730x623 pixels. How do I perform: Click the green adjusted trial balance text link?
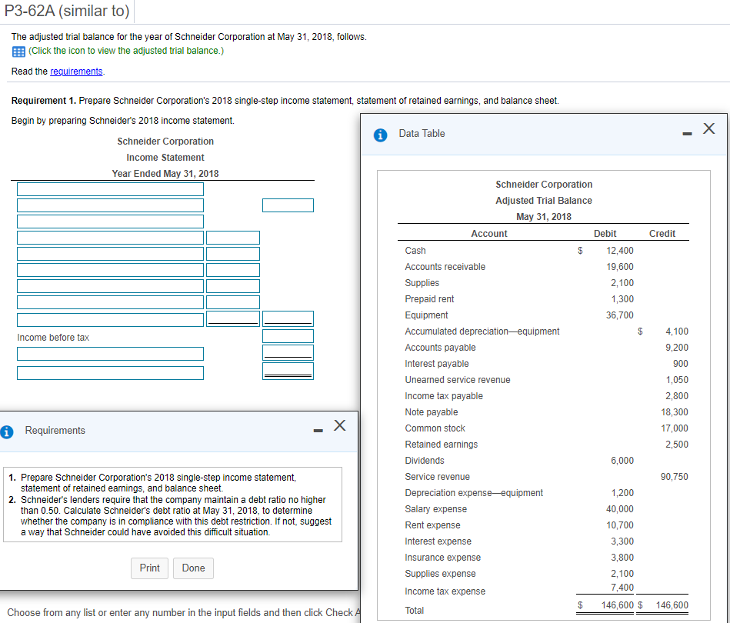[x=126, y=51]
